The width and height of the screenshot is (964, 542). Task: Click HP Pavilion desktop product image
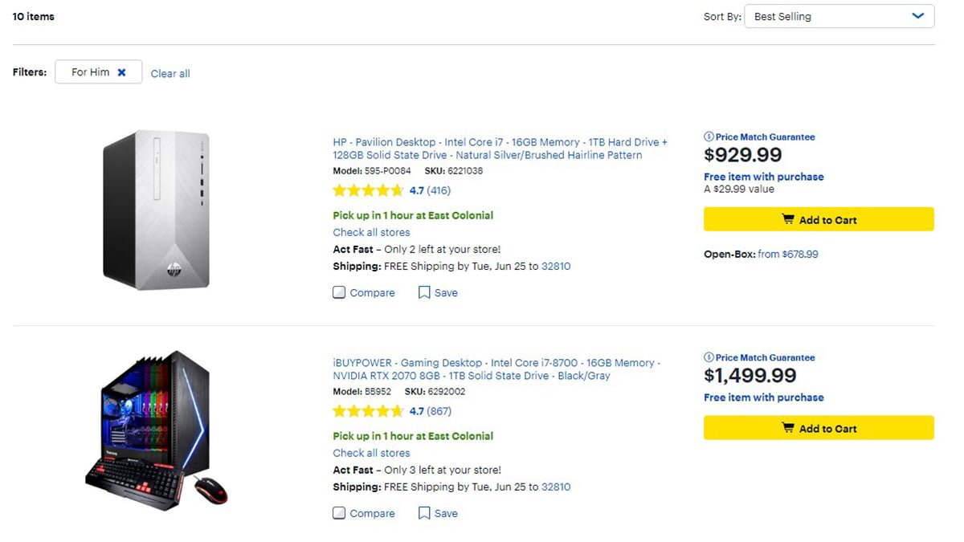[156, 210]
